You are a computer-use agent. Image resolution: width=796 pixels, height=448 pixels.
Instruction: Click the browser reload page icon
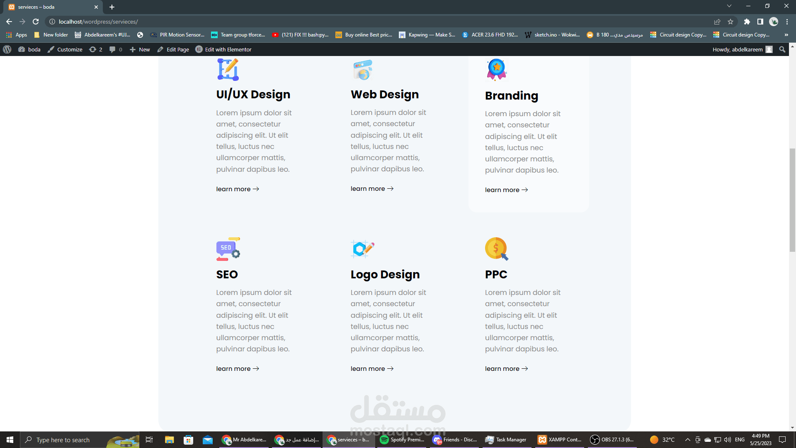coord(36,22)
